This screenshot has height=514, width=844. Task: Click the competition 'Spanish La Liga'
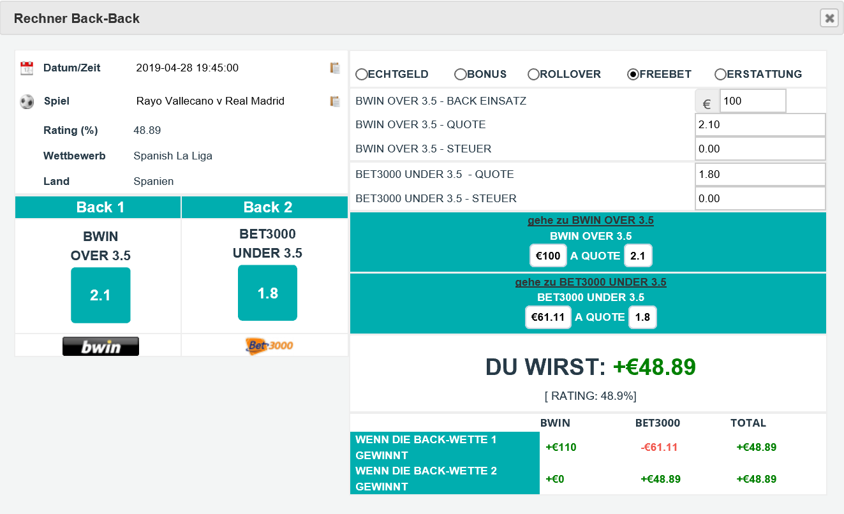click(173, 156)
